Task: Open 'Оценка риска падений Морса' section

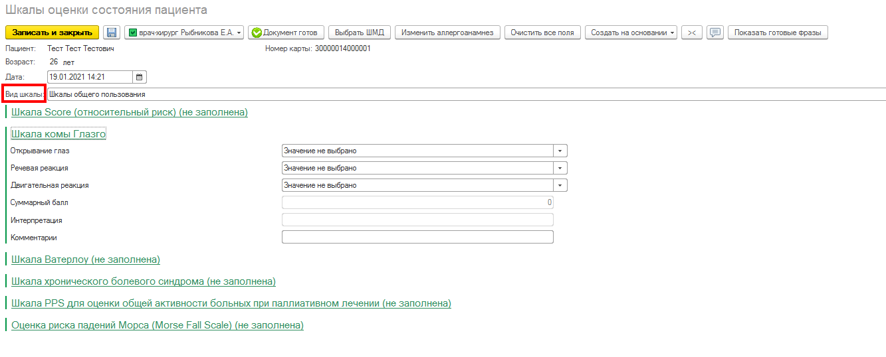Action: point(158,325)
